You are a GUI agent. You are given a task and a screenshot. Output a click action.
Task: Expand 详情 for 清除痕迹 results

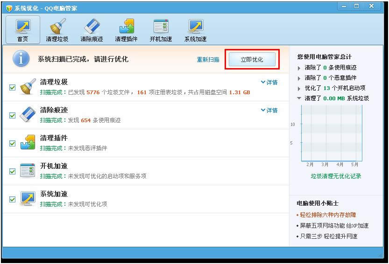(269, 110)
